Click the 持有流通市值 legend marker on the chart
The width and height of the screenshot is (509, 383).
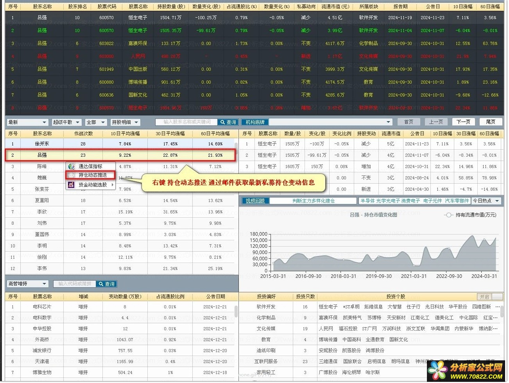pos(448,215)
